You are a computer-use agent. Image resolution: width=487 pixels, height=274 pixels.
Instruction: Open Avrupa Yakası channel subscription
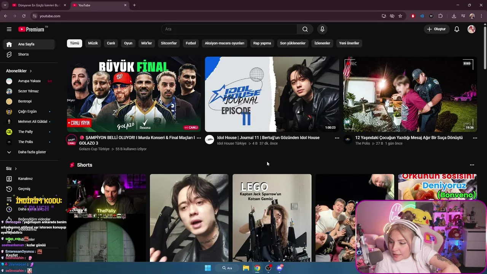[x=29, y=81]
